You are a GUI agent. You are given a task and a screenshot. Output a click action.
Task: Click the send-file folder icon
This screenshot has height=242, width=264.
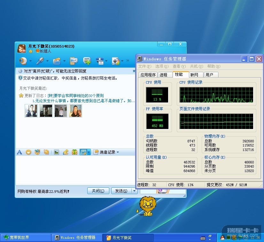(x=57, y=61)
